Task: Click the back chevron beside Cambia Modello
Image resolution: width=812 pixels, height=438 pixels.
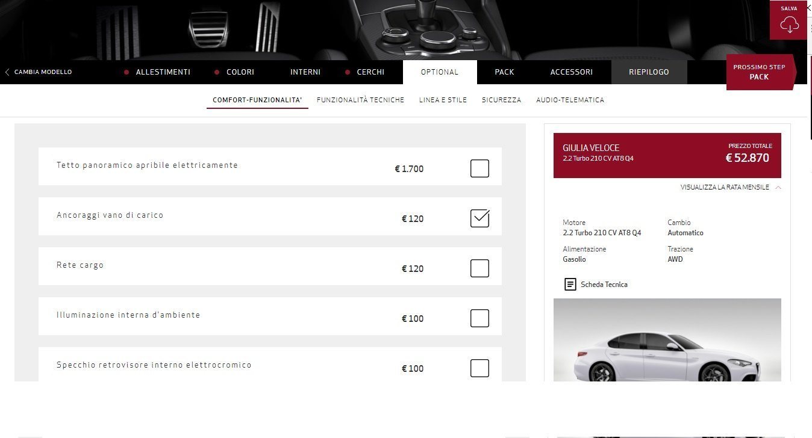Action: (x=7, y=72)
